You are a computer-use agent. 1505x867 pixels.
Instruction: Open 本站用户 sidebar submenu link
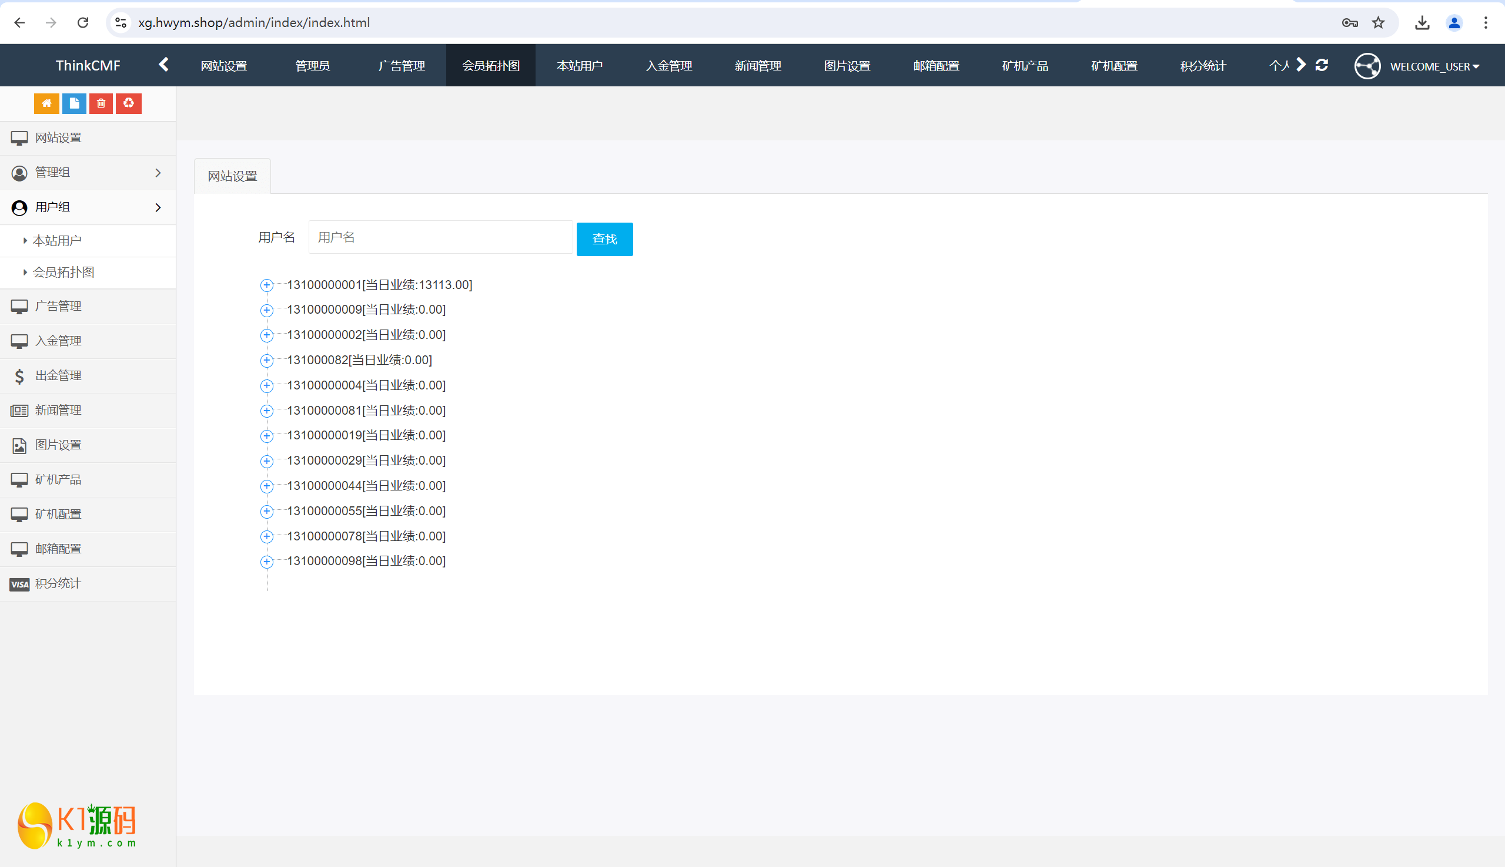(56, 241)
